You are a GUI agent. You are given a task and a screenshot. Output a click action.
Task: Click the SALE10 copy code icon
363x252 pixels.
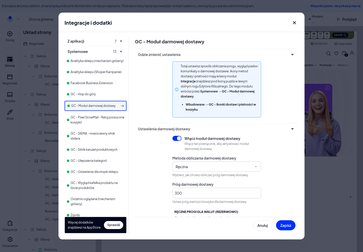[345, 35]
